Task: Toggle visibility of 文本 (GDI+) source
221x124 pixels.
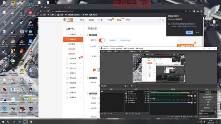Action: (x=146, y=96)
